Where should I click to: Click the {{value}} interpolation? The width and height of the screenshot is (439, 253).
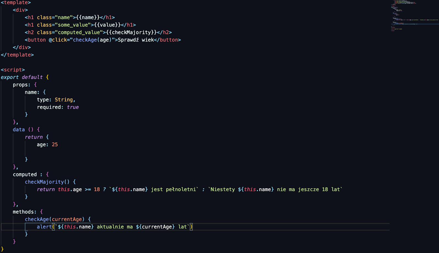pyautogui.click(x=107, y=25)
